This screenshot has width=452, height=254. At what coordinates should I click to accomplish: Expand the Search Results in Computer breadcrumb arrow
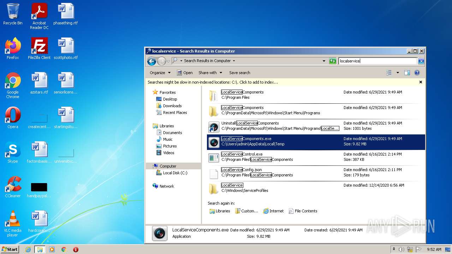tap(234, 61)
